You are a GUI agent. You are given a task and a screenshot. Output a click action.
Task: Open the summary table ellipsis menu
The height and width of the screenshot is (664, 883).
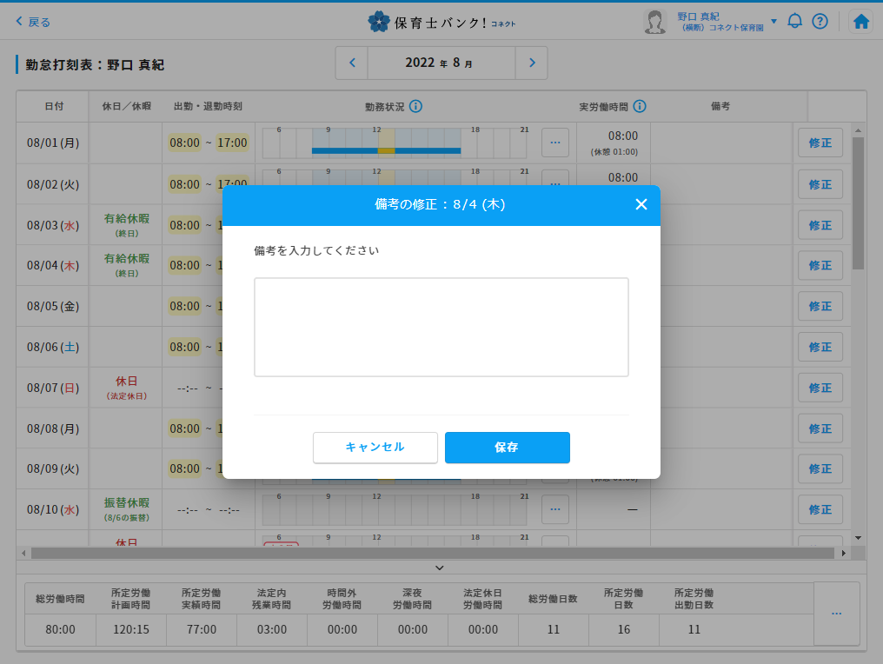pos(836,614)
